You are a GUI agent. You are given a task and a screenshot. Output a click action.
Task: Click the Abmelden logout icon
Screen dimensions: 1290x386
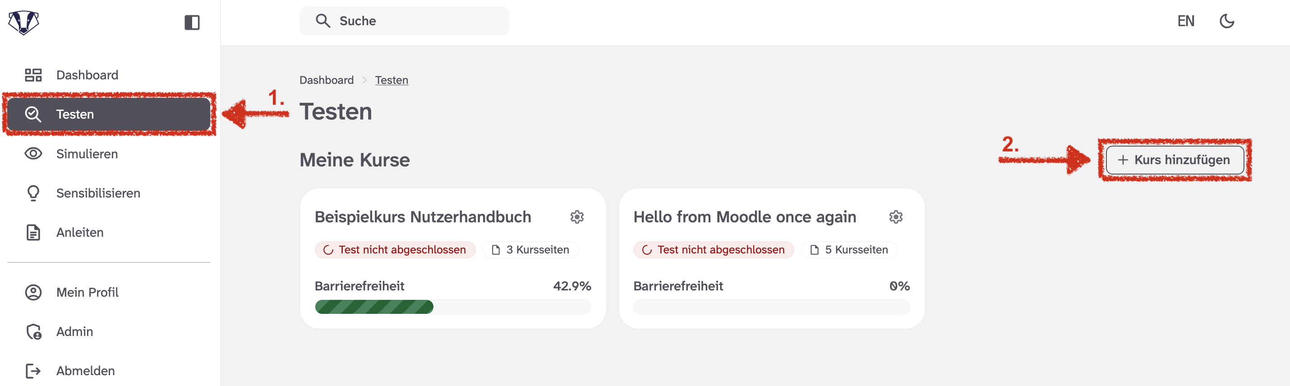pyautogui.click(x=33, y=371)
